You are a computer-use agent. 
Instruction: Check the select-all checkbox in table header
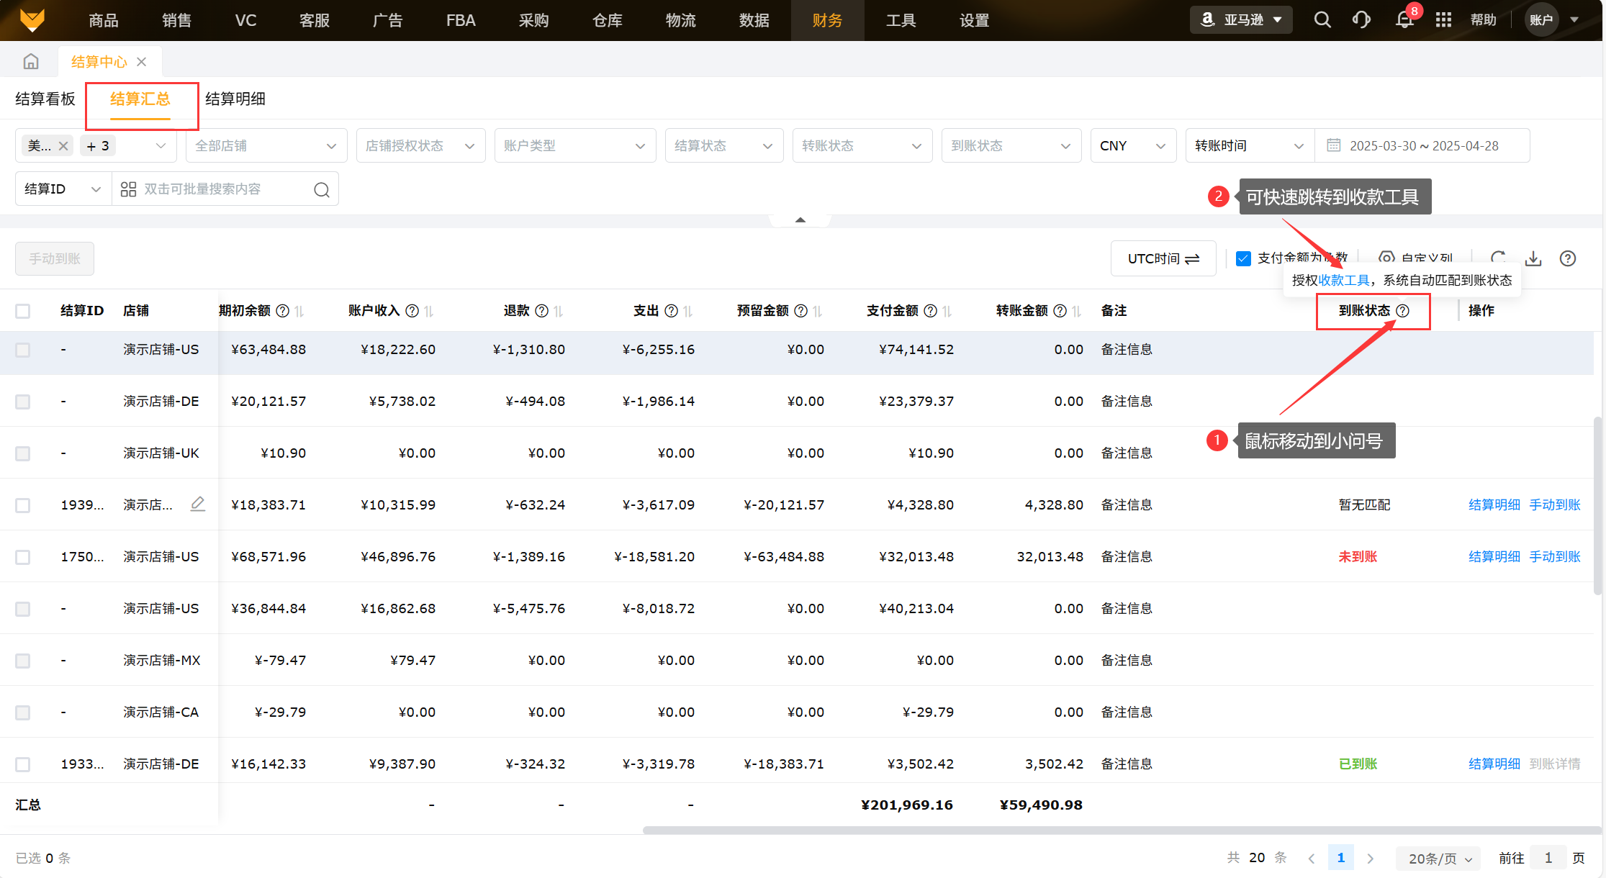[23, 311]
